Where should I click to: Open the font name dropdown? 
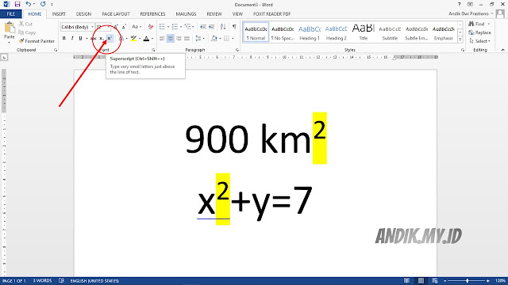92,27
